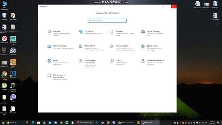Select the uTorrent desktop shortcut
222x125 pixels.
[x=4, y=86]
